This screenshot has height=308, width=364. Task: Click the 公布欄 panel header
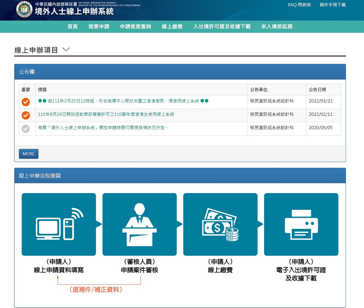[x=180, y=72]
